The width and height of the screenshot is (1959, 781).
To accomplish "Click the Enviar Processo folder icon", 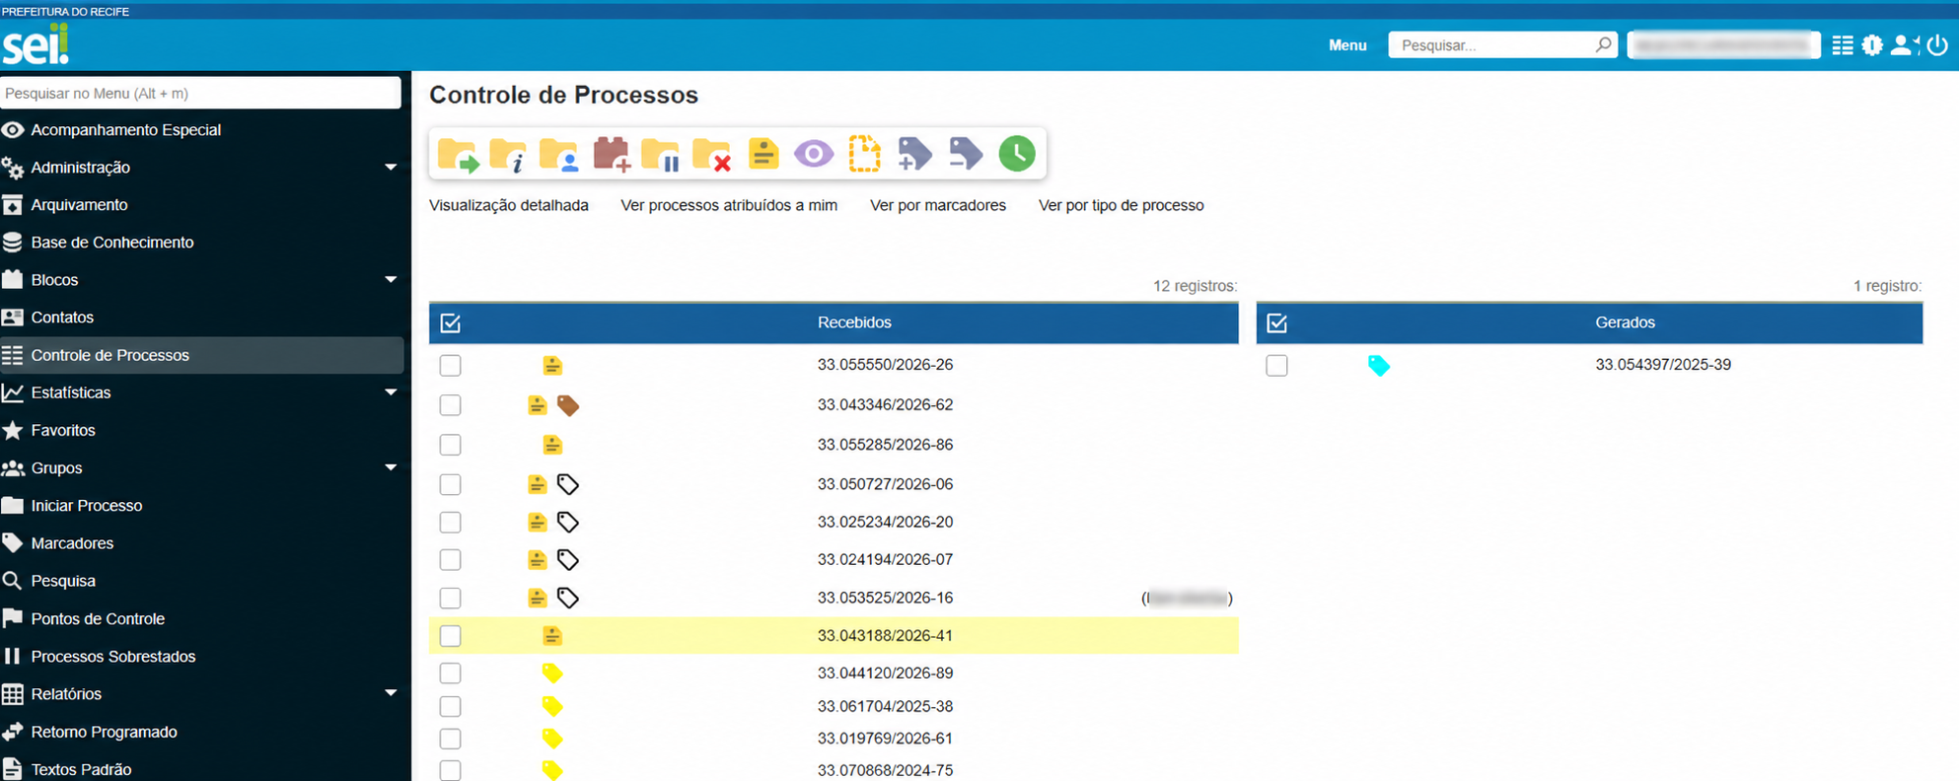I will click(458, 155).
